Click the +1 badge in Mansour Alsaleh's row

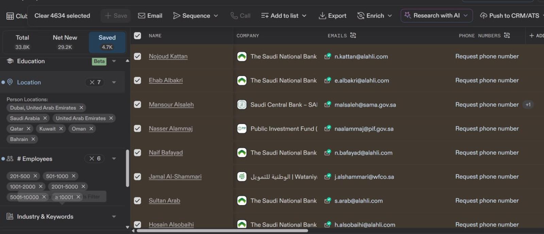[x=528, y=104]
